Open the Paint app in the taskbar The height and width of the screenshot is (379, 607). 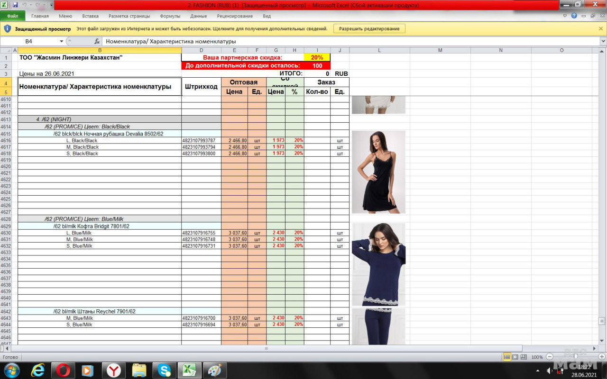215,370
